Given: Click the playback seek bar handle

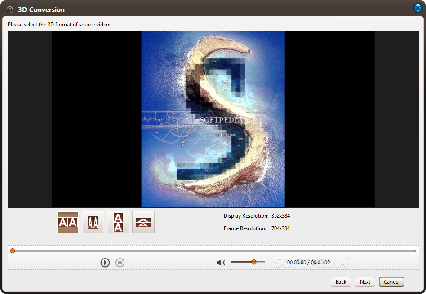Looking at the screenshot, I should [13, 250].
